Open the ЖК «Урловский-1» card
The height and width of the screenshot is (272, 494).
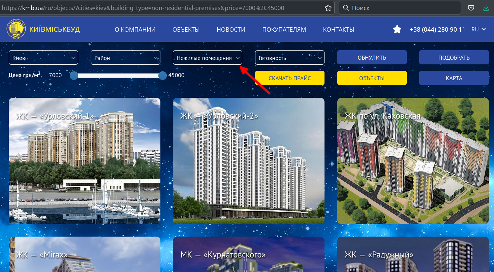tap(85, 161)
